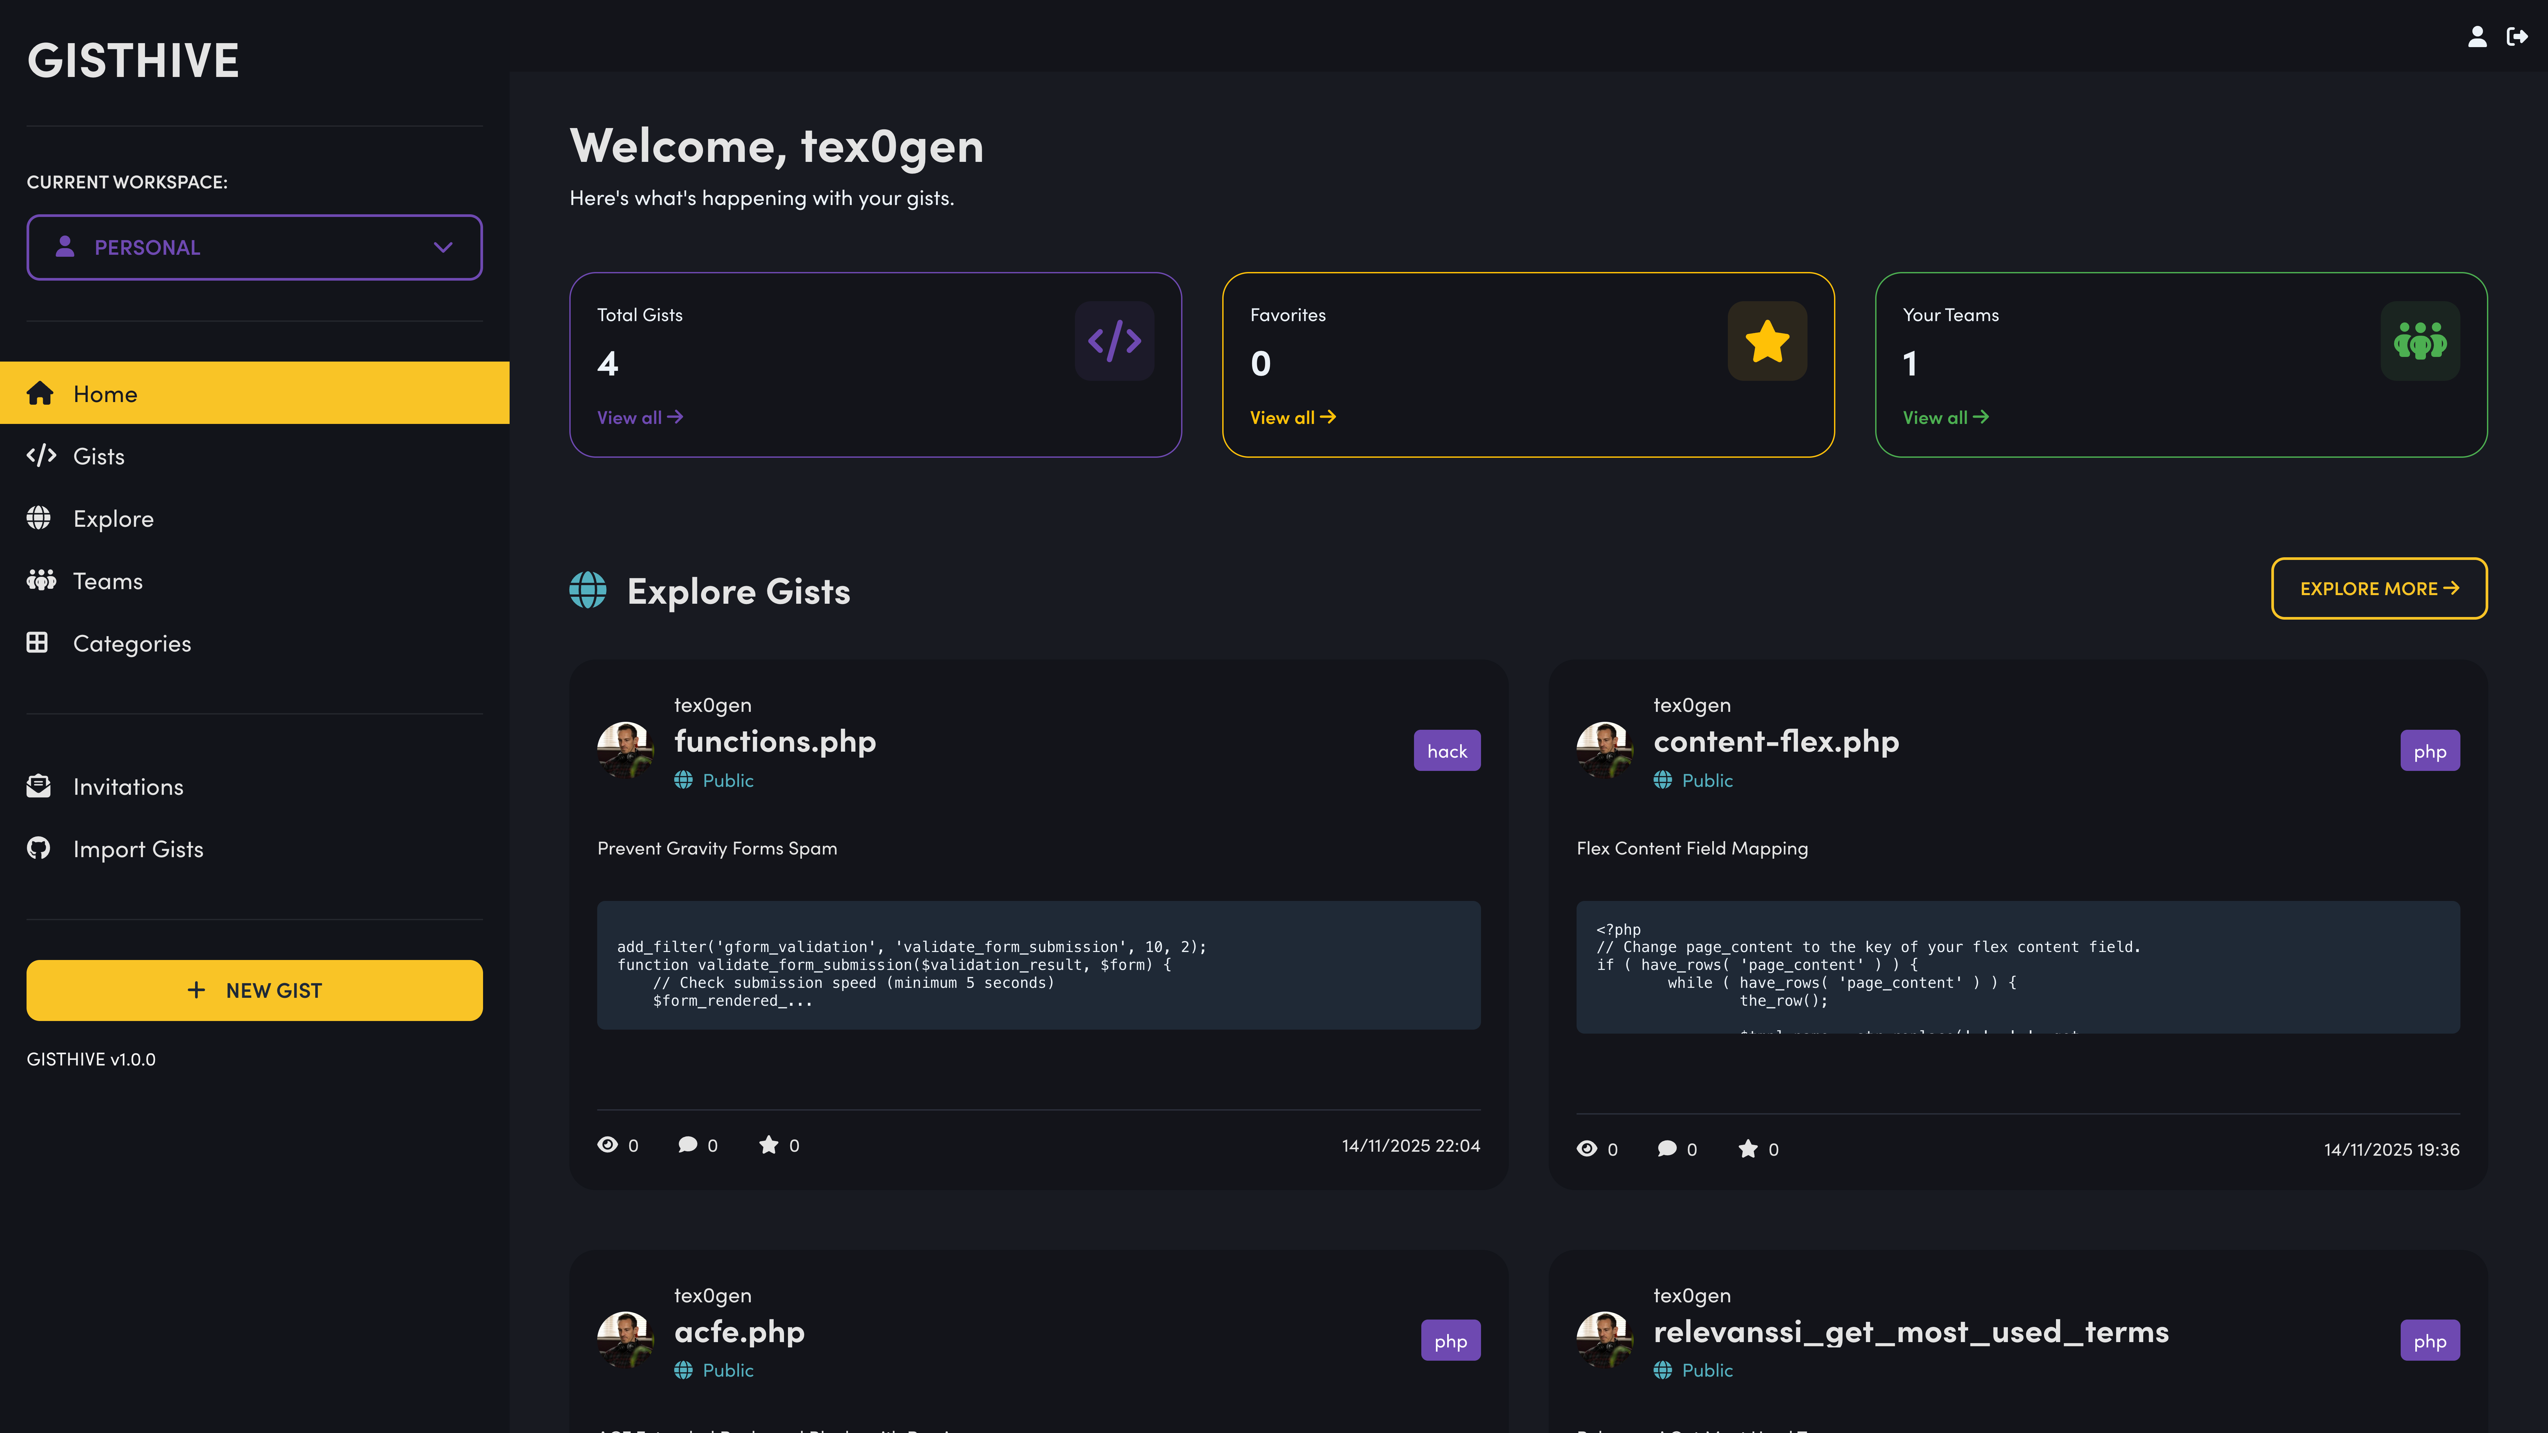Open Teams from the sidebar
The width and height of the screenshot is (2548, 1433).
coord(254,580)
